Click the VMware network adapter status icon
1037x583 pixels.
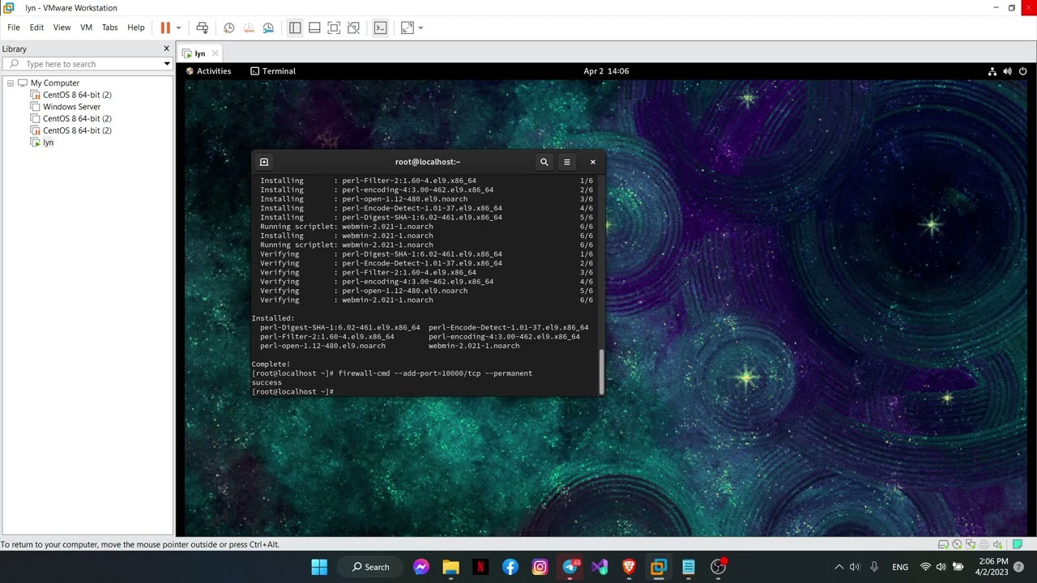pos(970,545)
